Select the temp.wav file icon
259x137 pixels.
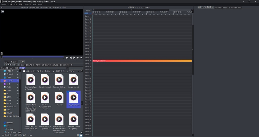(x=59, y=98)
